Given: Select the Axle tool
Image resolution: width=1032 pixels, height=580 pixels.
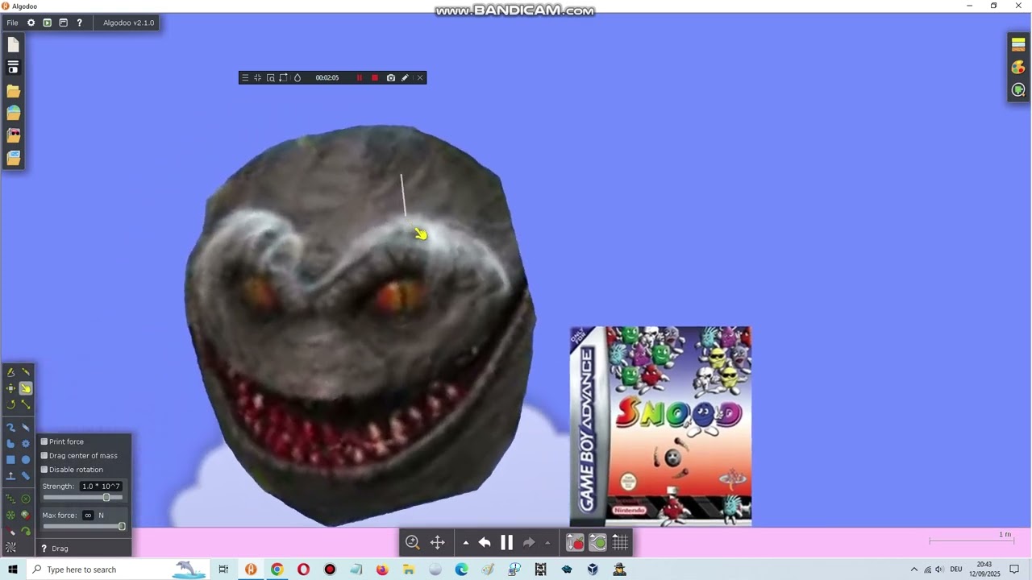Looking at the screenshot, I should (10, 515).
